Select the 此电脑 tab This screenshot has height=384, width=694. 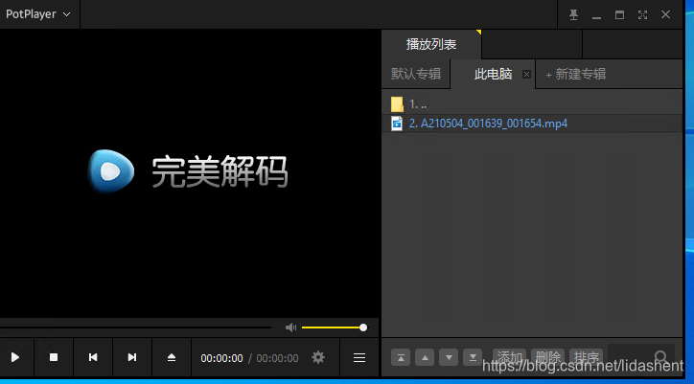pyautogui.click(x=493, y=74)
